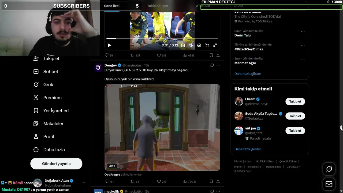Click the page vertical scrollbar thumb
Image resolution: width=343 pixels, height=193 pixels.
(x=341, y=128)
